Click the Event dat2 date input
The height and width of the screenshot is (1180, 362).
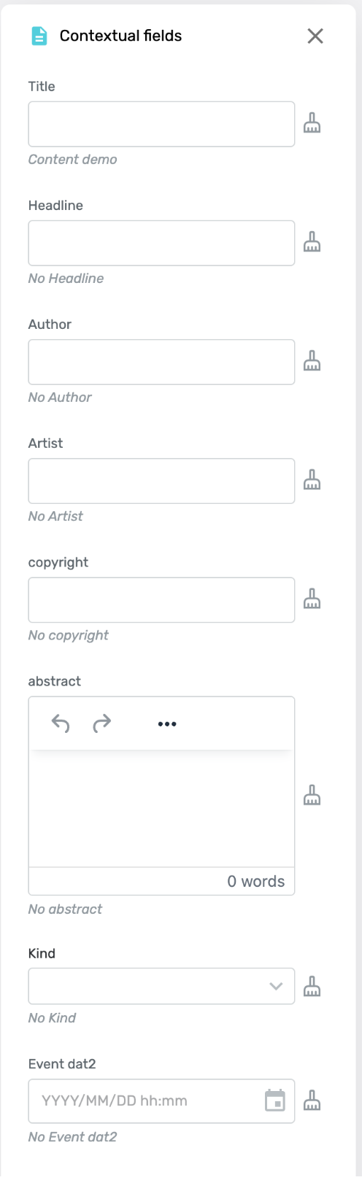coord(146,1101)
